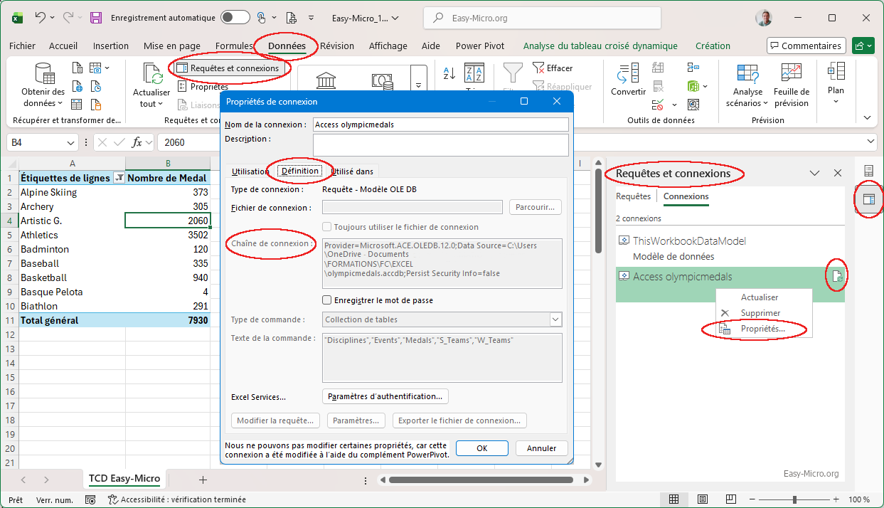This screenshot has width=884, height=508.
Task: Open Obtenir des données icon
Action: tap(45, 75)
